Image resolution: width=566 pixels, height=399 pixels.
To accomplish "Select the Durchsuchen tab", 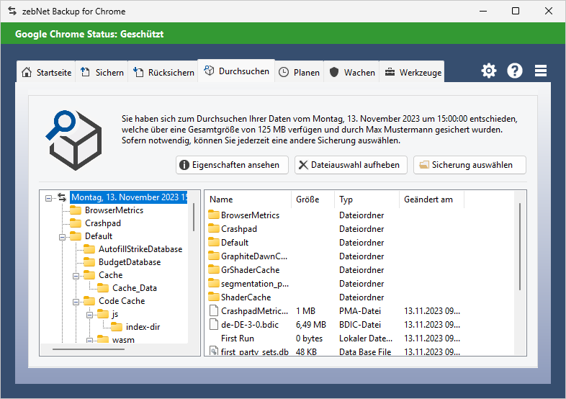I will coord(236,71).
